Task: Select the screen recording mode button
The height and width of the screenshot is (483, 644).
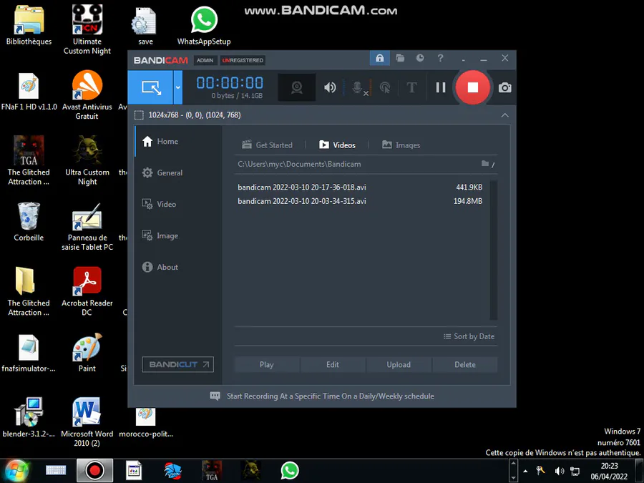Action: click(150, 87)
